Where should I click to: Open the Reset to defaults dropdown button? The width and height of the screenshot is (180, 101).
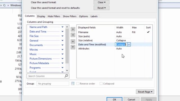102,8
